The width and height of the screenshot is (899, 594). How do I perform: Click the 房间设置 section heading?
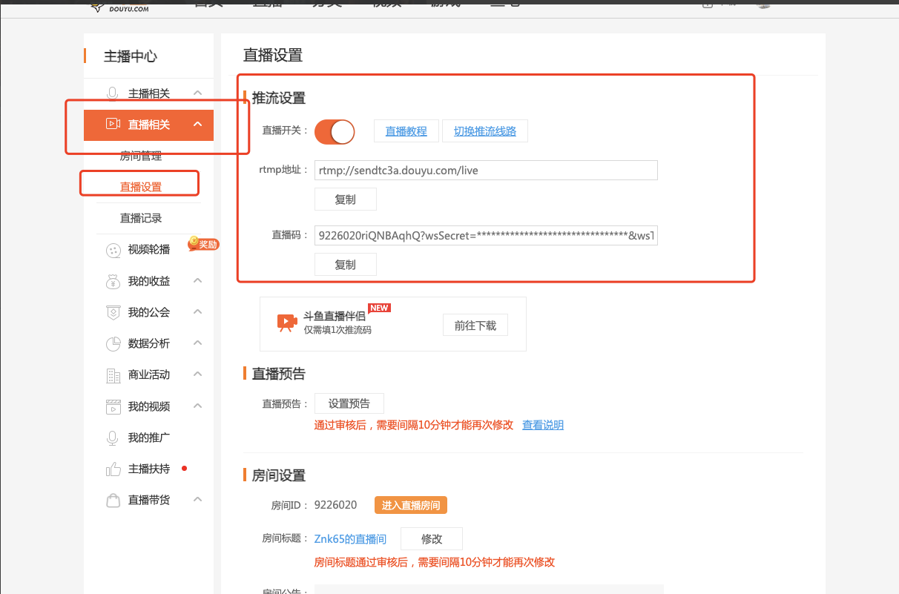pos(279,475)
